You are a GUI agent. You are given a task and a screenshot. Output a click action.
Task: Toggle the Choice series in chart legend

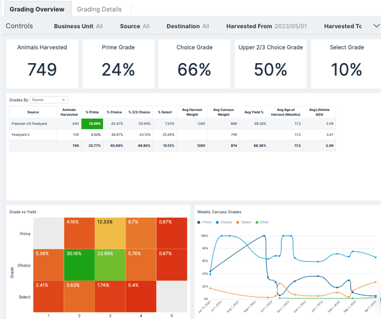[x=225, y=222]
